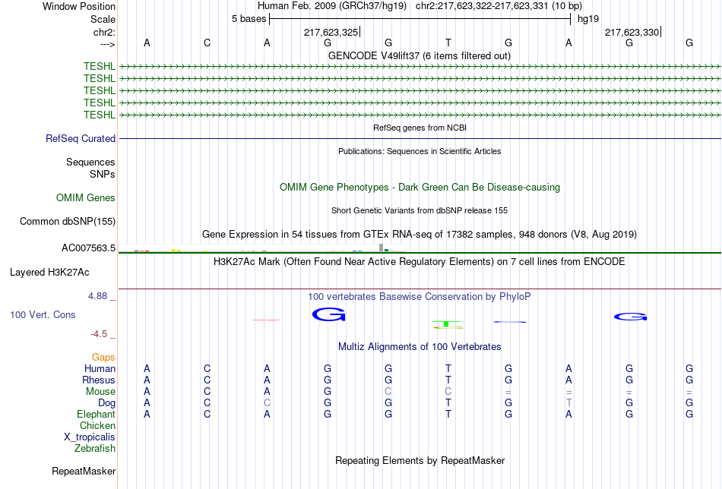This screenshot has width=722, height=489.
Task: Select the Human alignment row label
Action: [x=100, y=368]
